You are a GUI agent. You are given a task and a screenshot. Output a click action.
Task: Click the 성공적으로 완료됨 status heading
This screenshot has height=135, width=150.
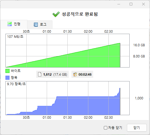pos(80,14)
